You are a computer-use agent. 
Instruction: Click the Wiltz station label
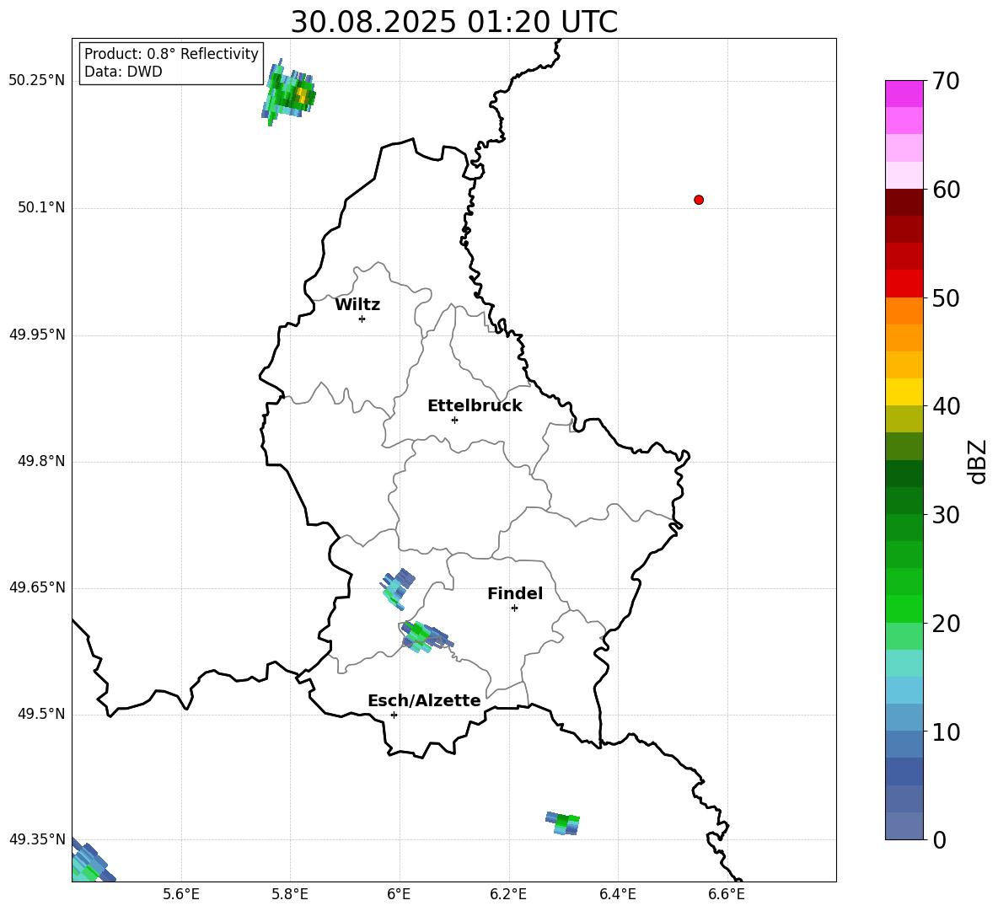357,305
